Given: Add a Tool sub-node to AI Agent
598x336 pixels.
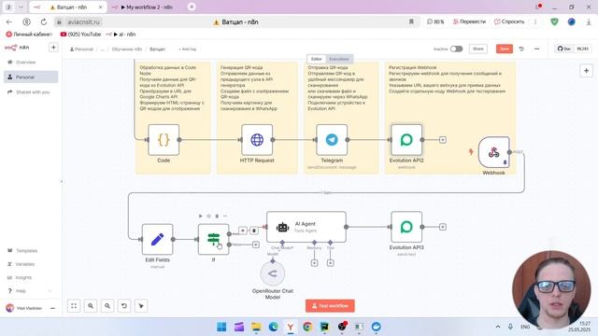Looking at the screenshot, I should pos(330,263).
